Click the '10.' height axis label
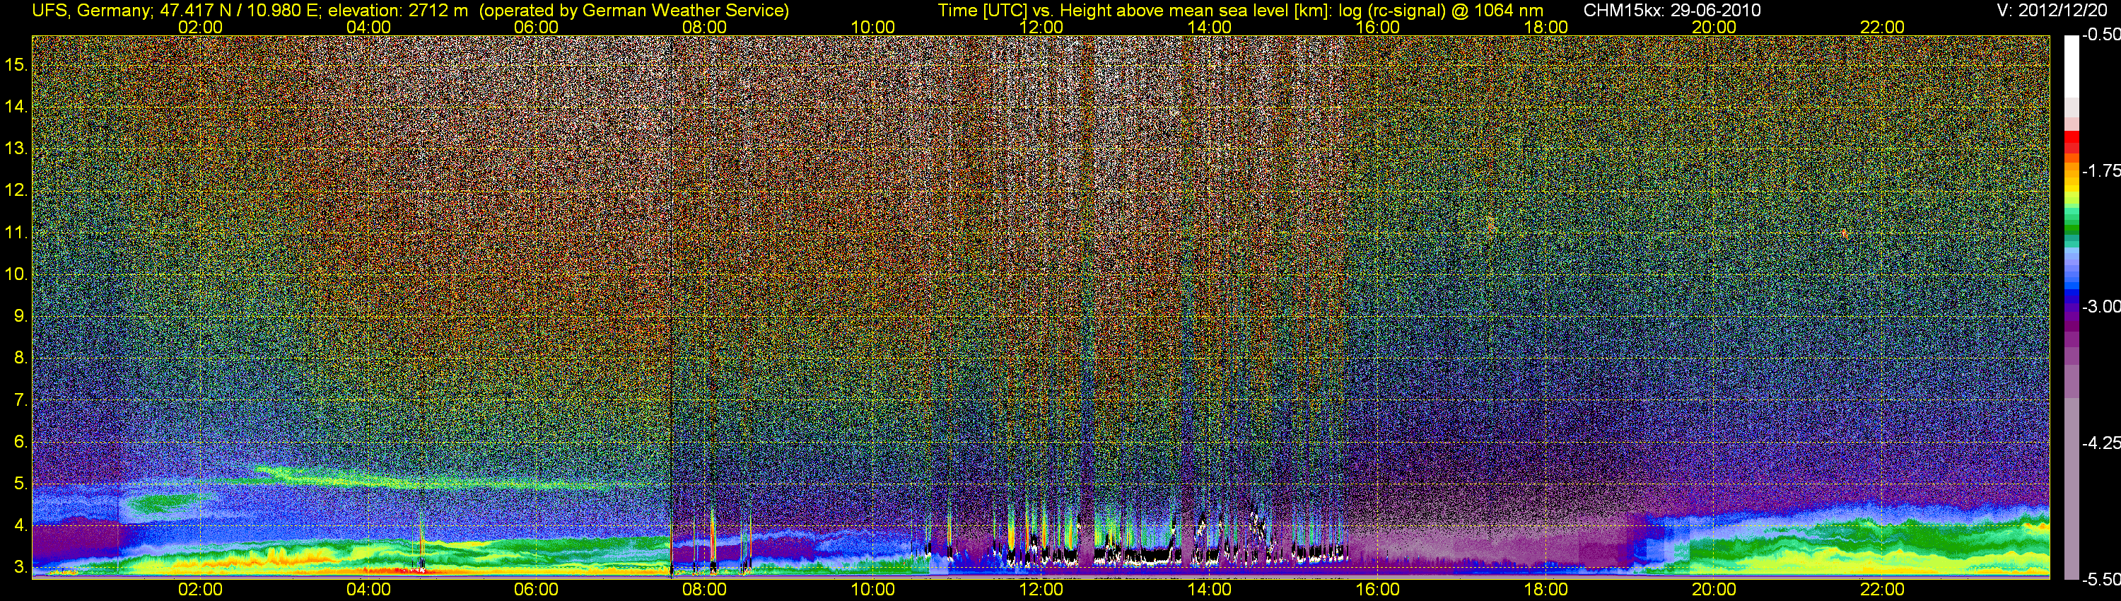This screenshot has height=601, width=2121. tap(16, 274)
